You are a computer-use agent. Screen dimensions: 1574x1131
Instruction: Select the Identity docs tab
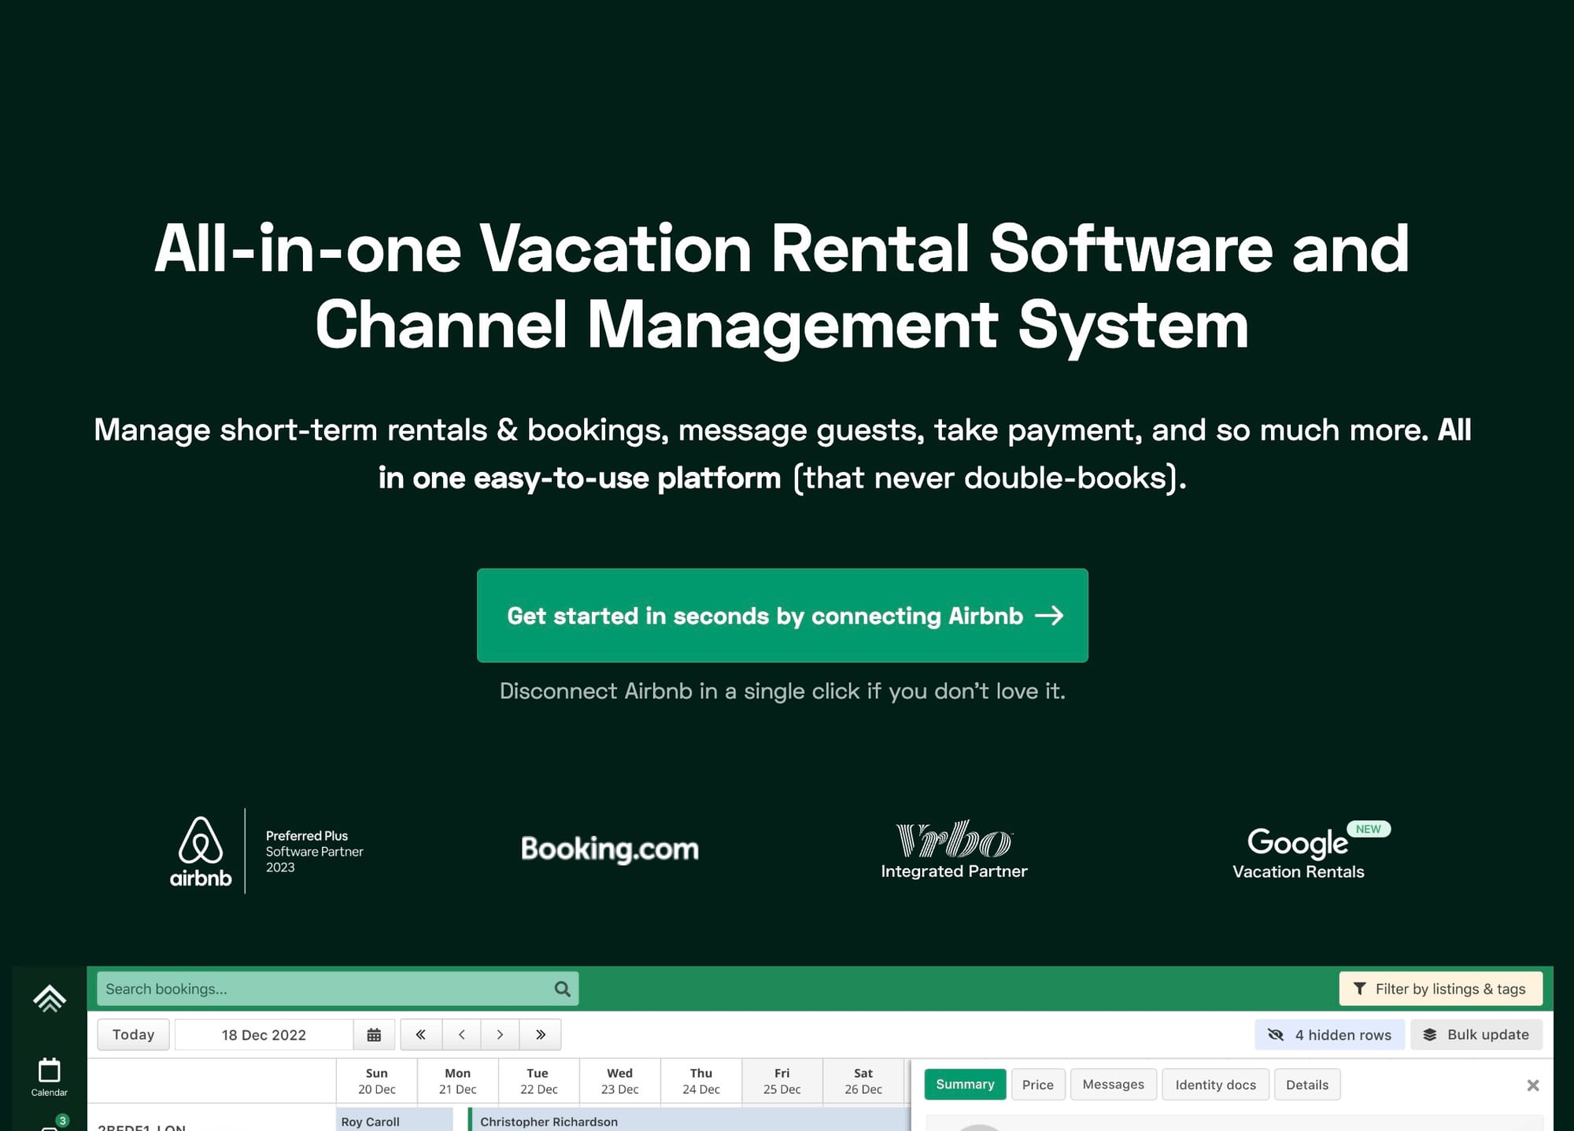[1215, 1085]
